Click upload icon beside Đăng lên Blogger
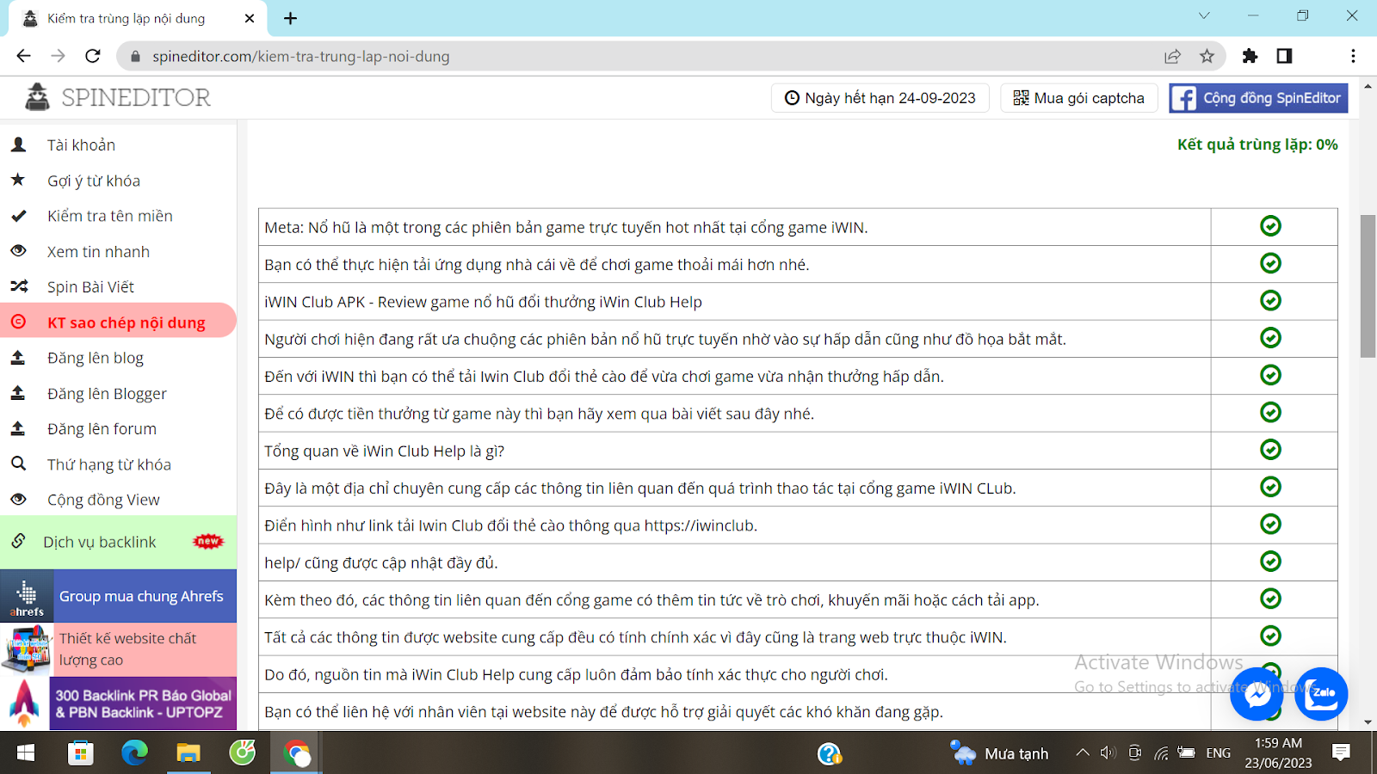Image resolution: width=1377 pixels, height=774 pixels. pyautogui.click(x=18, y=393)
